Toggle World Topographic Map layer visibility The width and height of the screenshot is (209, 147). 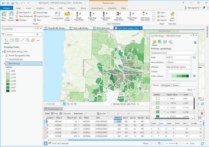tap(6, 56)
